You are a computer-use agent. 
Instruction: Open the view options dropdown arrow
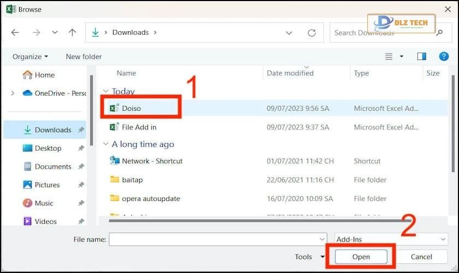pos(402,56)
